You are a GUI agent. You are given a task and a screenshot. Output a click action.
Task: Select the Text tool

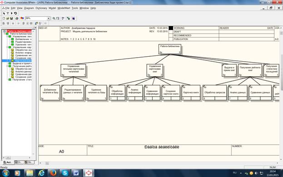[8, 13]
